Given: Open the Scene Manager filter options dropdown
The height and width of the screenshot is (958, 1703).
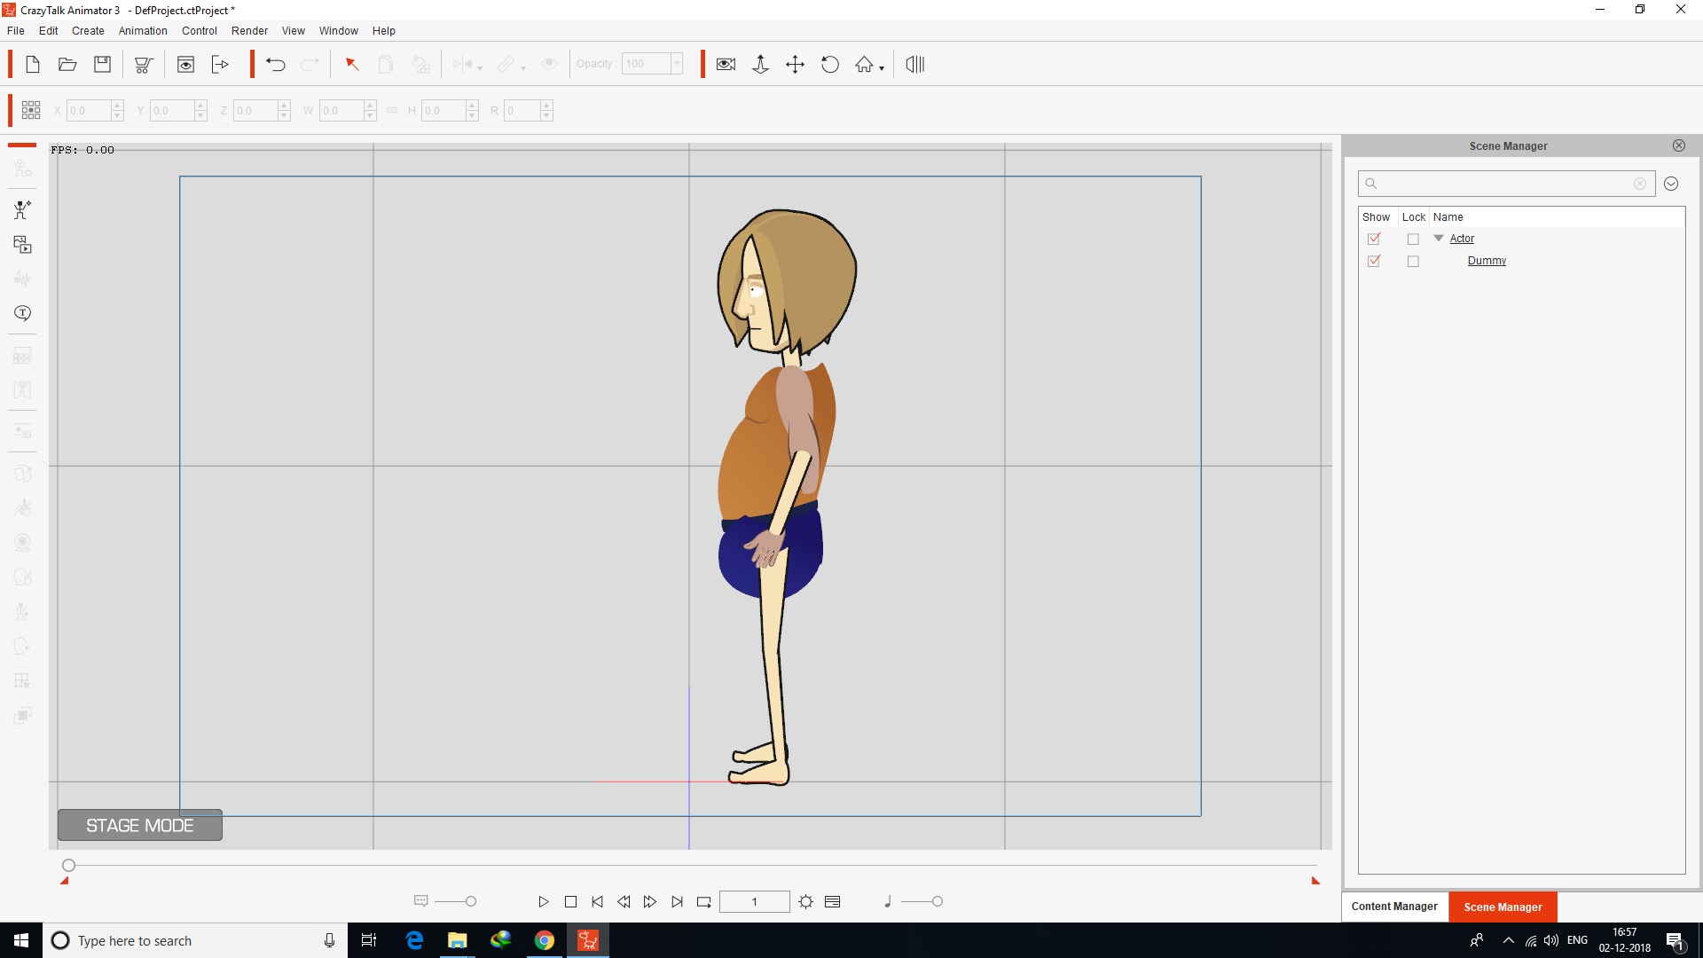Looking at the screenshot, I should pyautogui.click(x=1671, y=184).
